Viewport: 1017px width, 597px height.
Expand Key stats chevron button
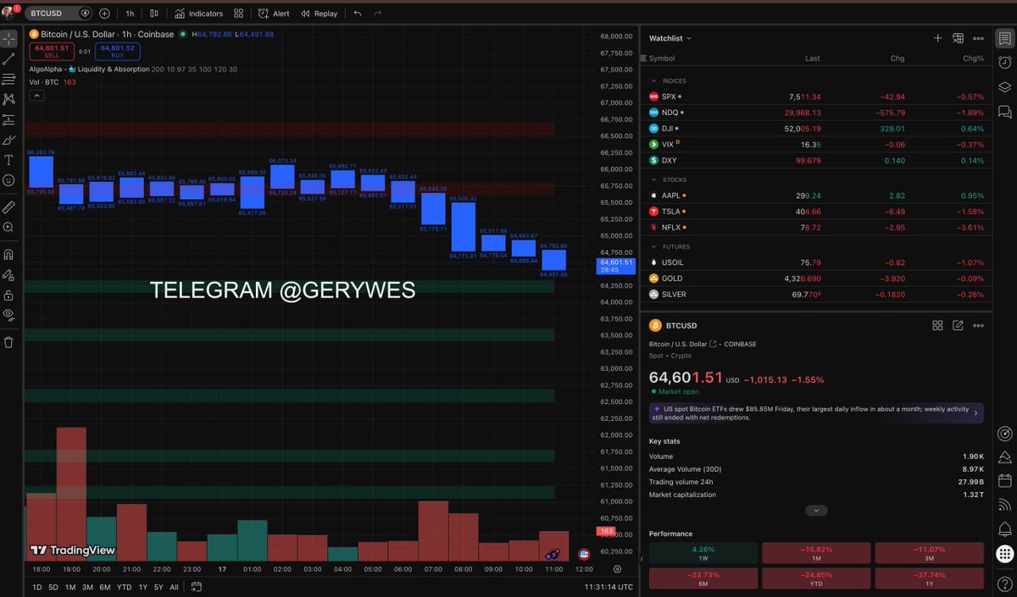point(816,511)
